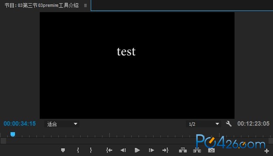Image resolution: width=273 pixels, height=156 pixels.
Task: Click the Extract button
Action: (197, 150)
